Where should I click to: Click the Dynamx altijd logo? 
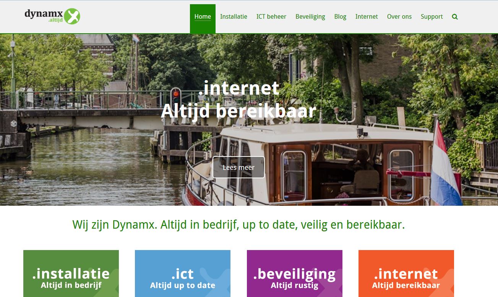52,16
